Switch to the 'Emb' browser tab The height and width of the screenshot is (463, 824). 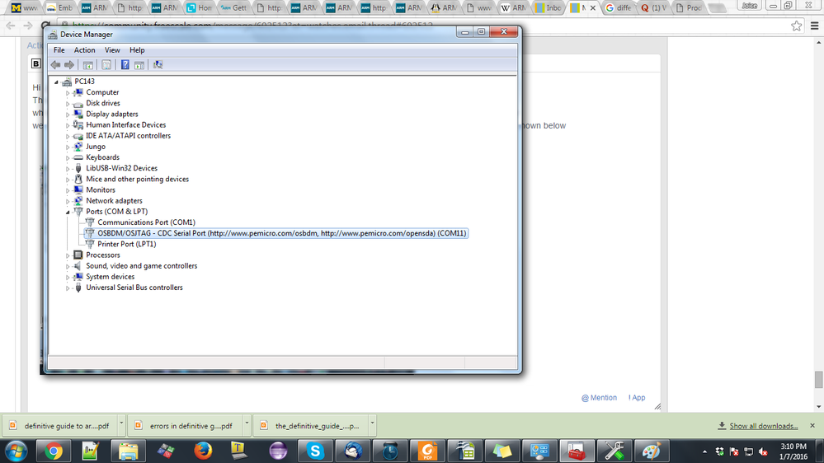59,8
